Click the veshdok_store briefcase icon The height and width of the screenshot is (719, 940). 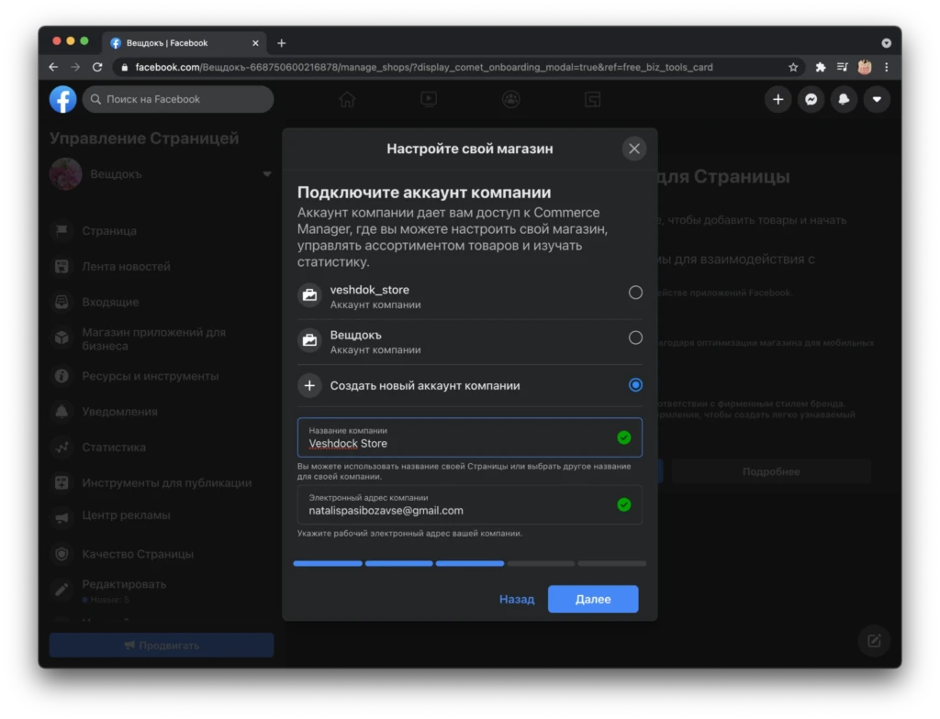point(310,295)
